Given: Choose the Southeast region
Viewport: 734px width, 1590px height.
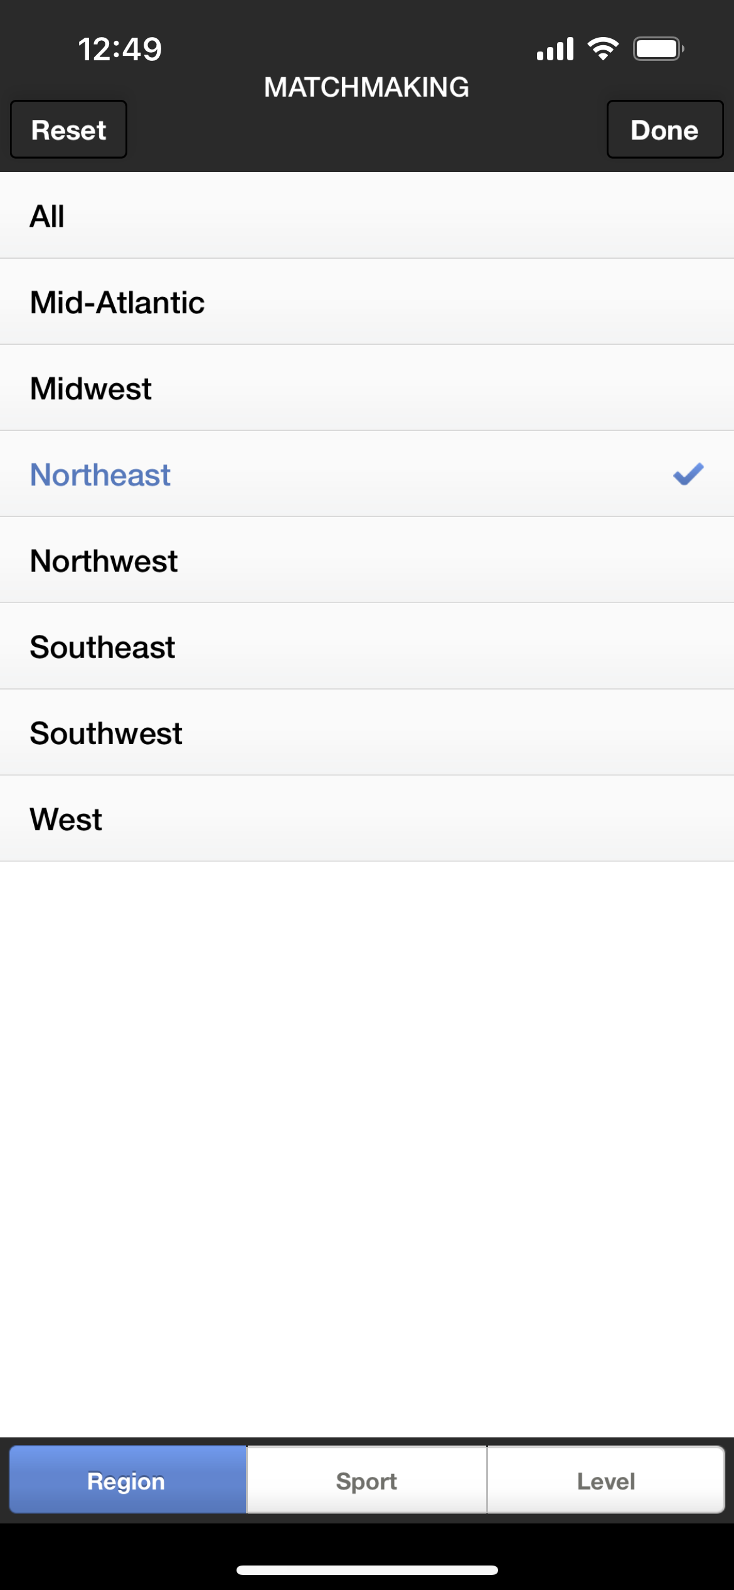Looking at the screenshot, I should [367, 646].
